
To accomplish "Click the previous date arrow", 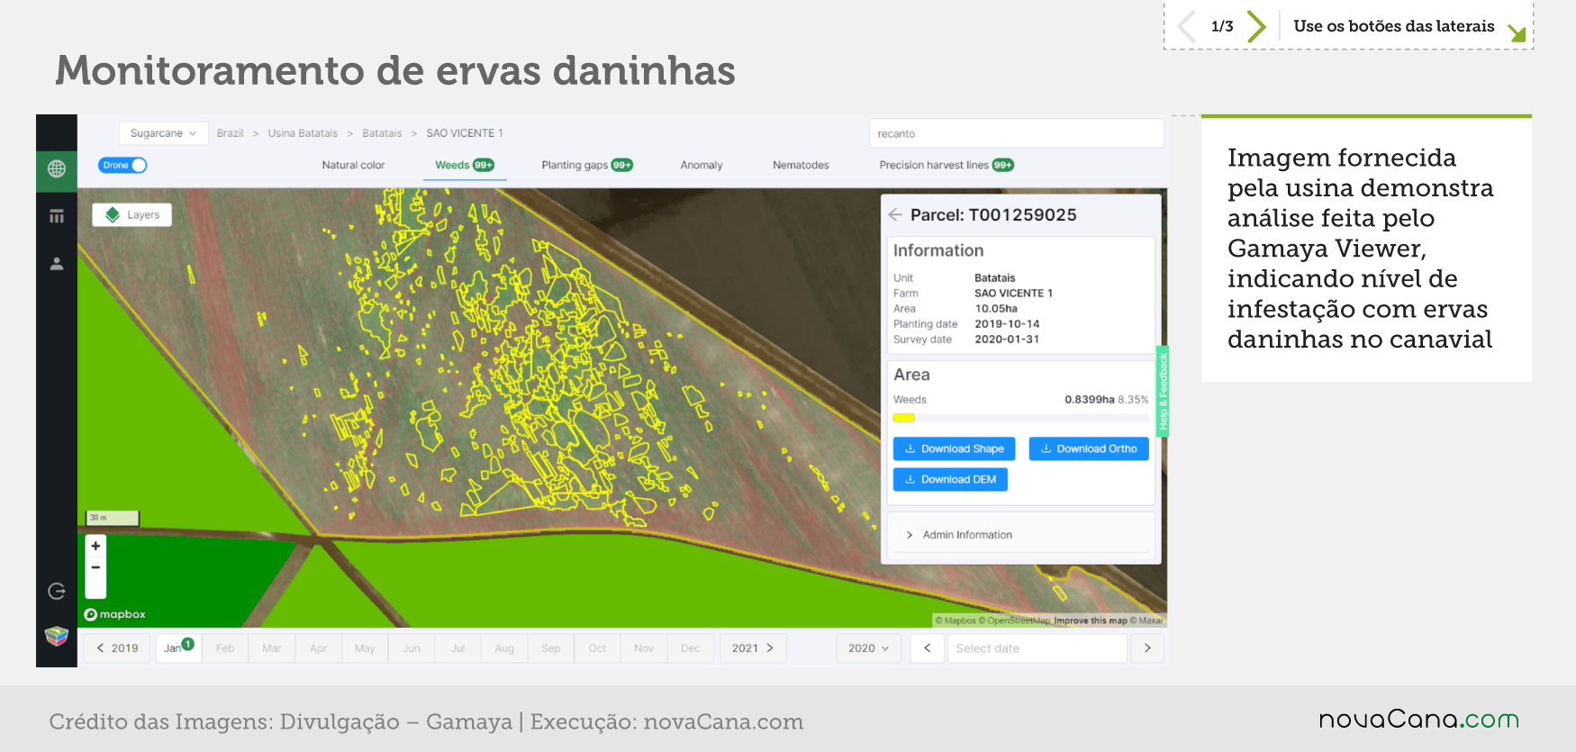I will [x=927, y=648].
